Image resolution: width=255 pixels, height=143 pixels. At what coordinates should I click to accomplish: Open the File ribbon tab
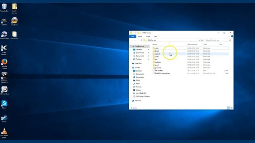[133, 37]
